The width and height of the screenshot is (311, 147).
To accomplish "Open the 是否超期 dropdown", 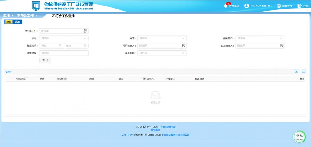I will tap(162, 53).
